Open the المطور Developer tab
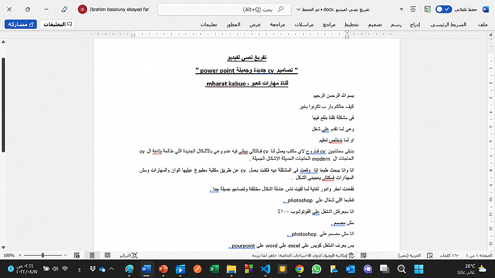This screenshot has width=495, height=278. (x=233, y=24)
